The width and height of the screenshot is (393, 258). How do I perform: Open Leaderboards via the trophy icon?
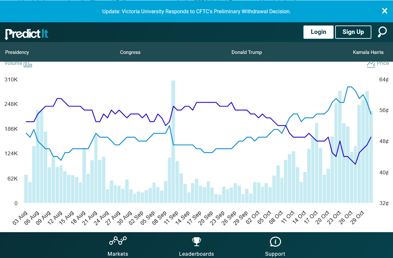point(197,241)
